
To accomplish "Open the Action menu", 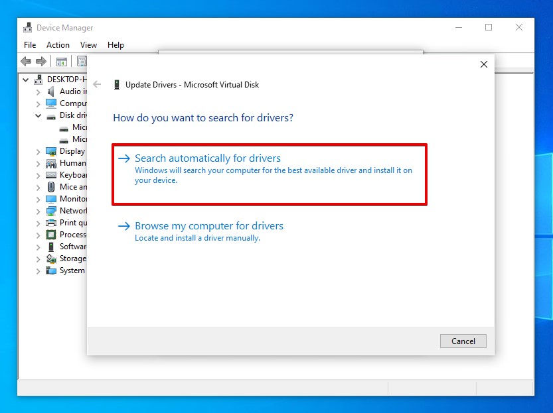I will tap(58, 45).
